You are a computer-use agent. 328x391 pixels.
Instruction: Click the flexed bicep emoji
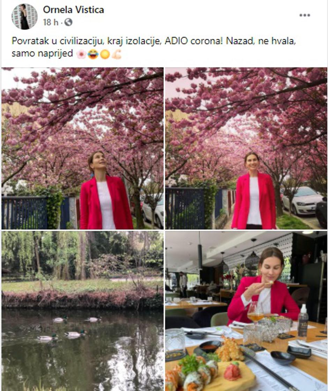[x=117, y=54]
